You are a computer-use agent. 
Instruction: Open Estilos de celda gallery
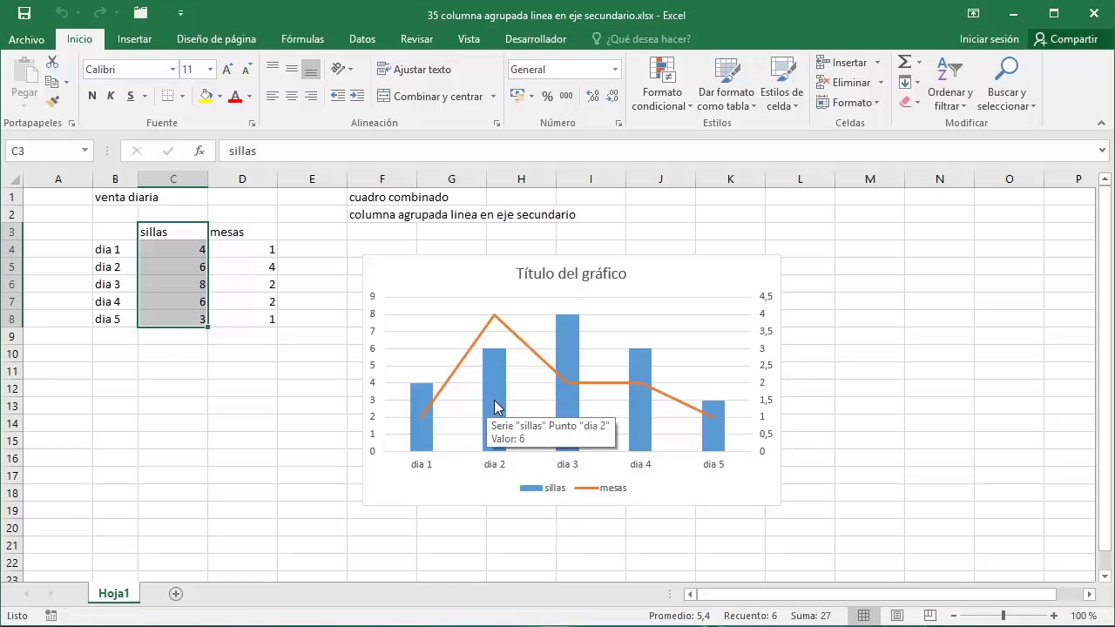coord(781,84)
